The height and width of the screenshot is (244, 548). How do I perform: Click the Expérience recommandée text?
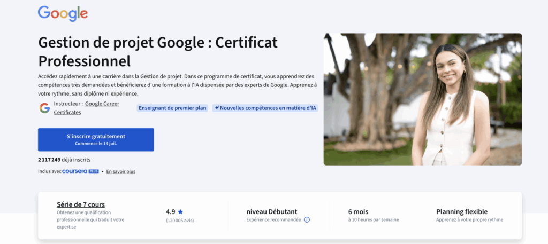273,219
